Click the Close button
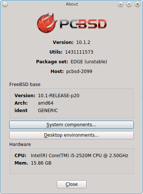 click(72, 184)
